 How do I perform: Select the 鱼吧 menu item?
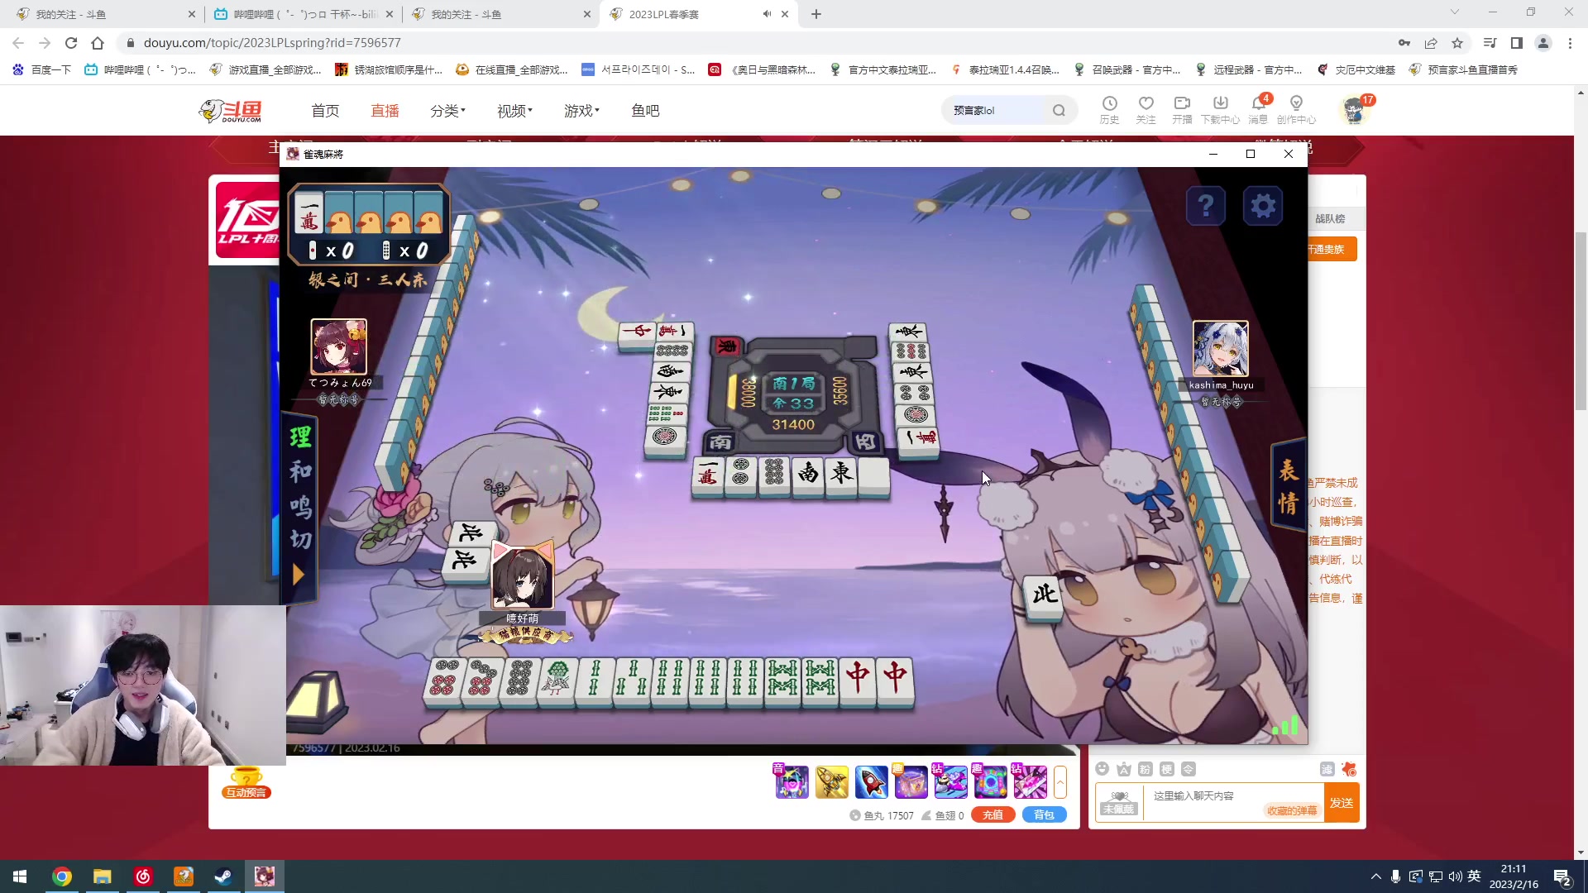[646, 110]
